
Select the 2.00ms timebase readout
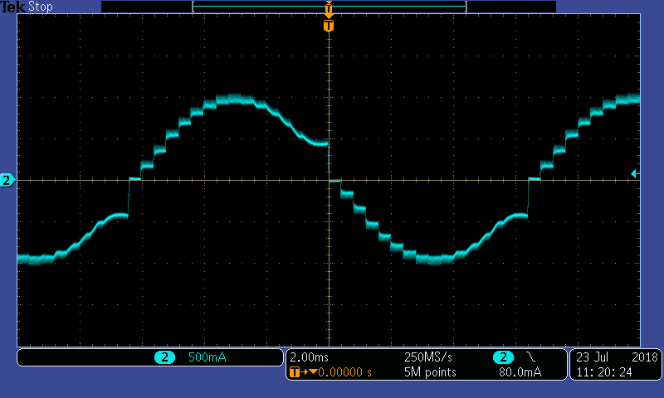pos(309,357)
